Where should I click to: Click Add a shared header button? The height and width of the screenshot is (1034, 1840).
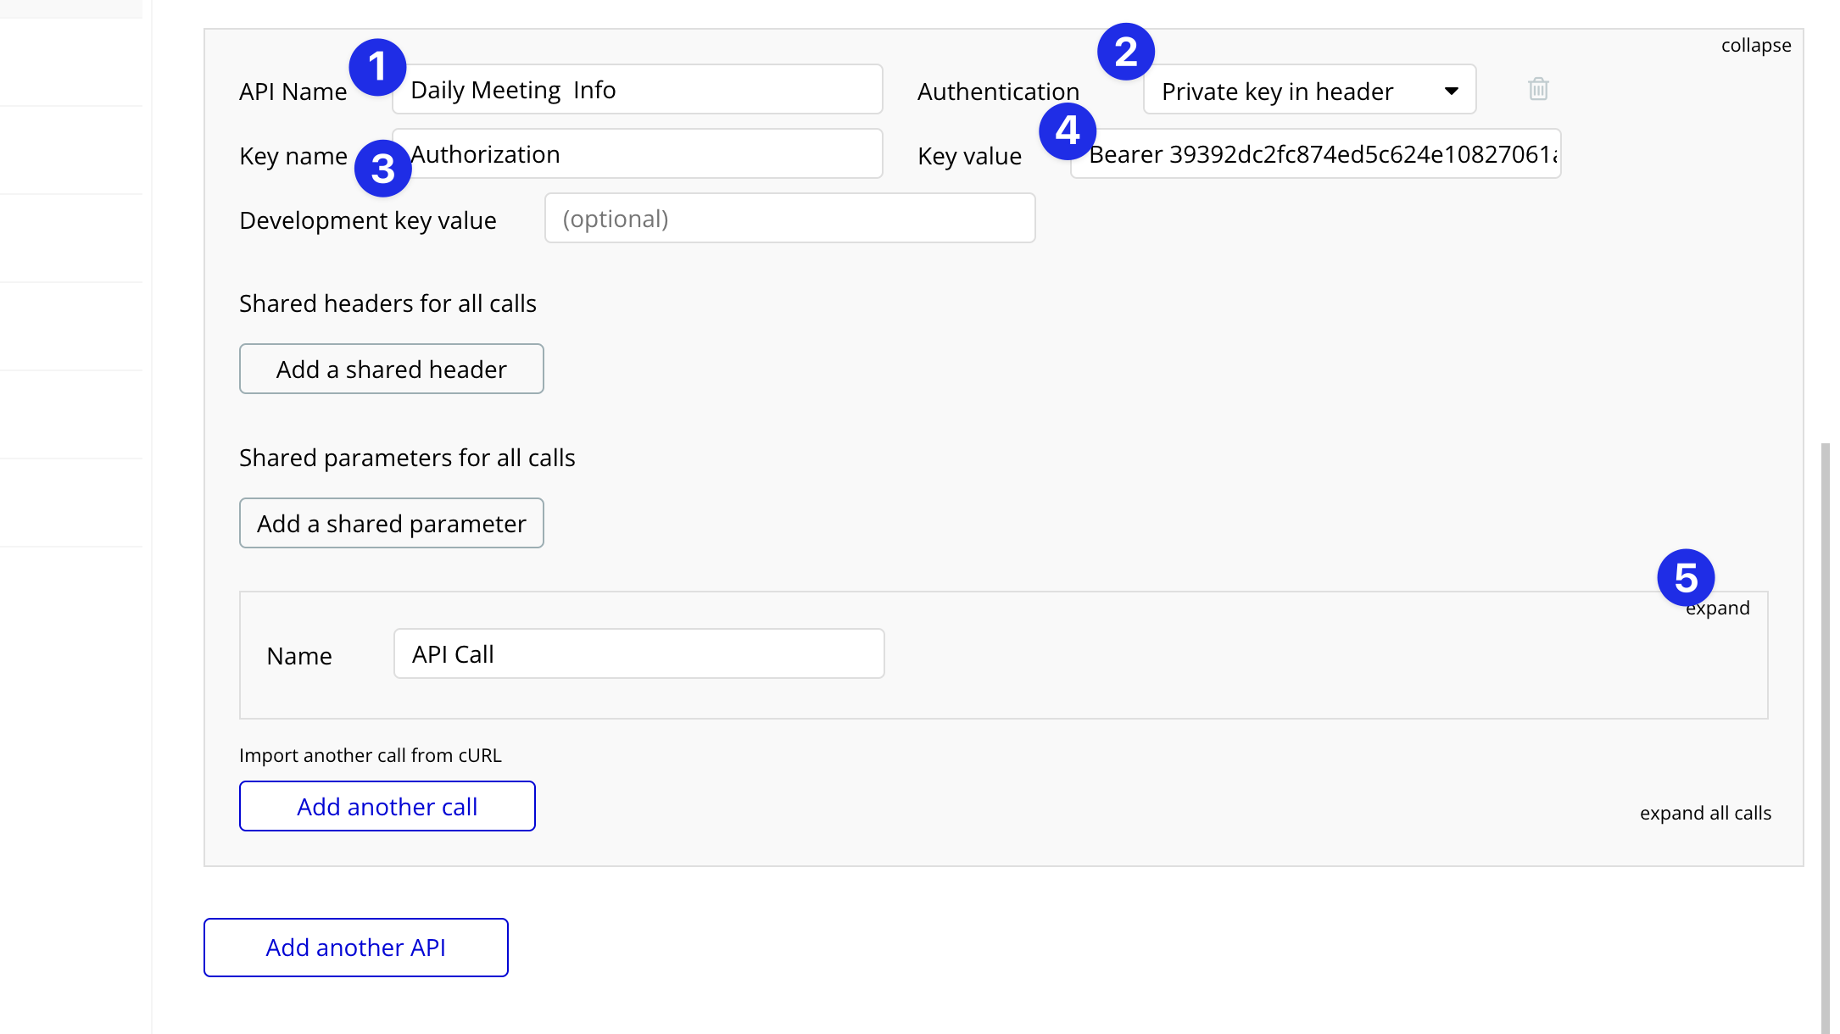[x=391, y=369]
